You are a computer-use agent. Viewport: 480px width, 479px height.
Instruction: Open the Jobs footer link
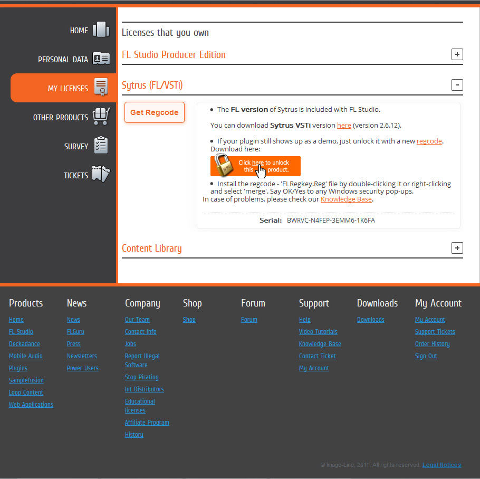tap(130, 344)
